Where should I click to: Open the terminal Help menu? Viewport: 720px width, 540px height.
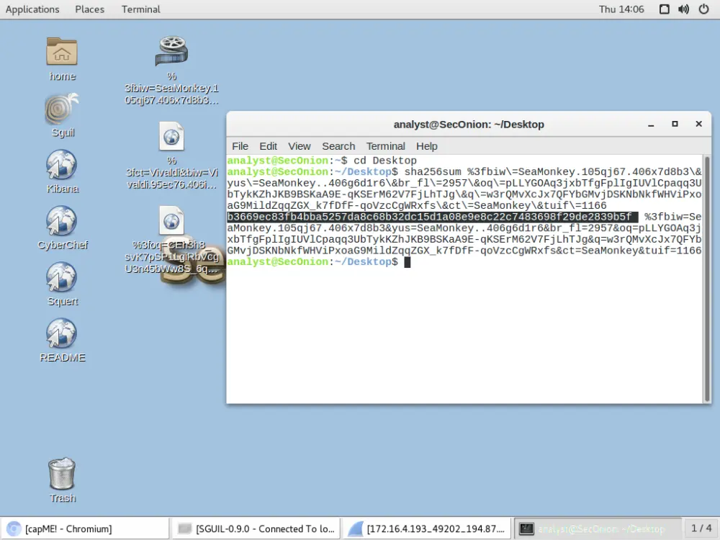coord(426,146)
